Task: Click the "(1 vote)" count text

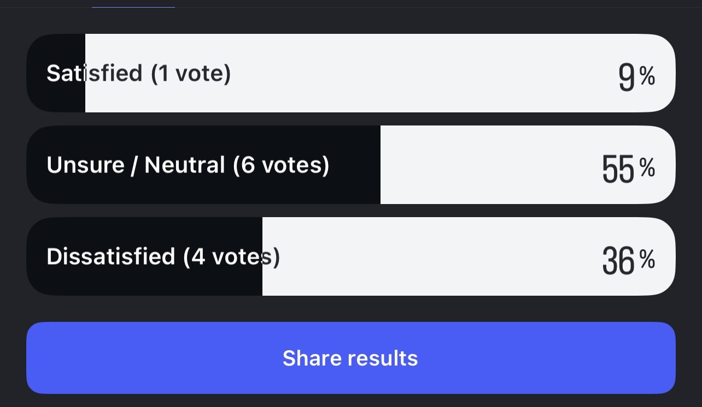Action: tap(191, 73)
